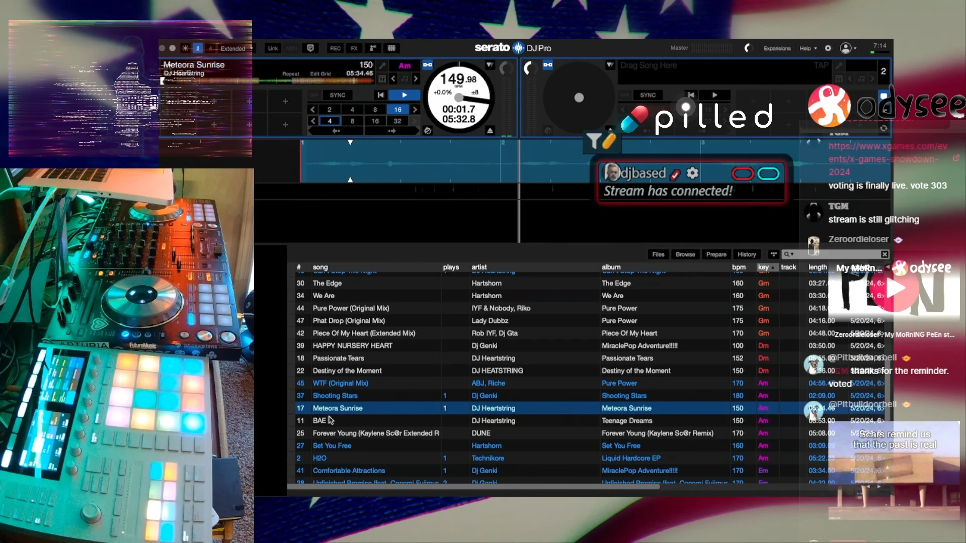The height and width of the screenshot is (543, 966).
Task: Shift loop sizes left on top row
Action: tap(312, 110)
